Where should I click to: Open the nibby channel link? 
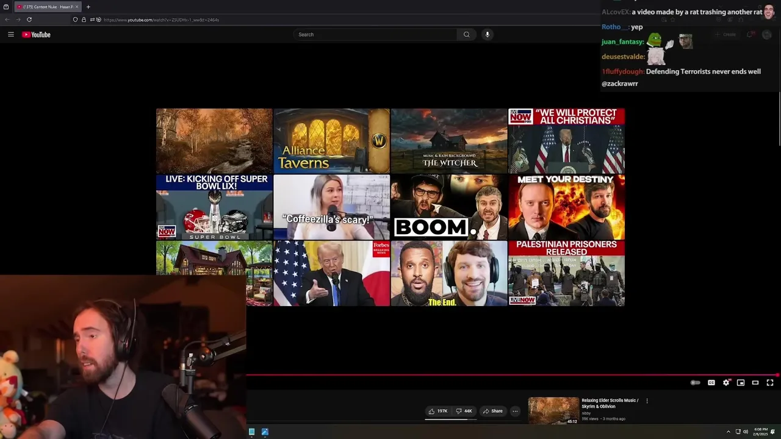586,413
